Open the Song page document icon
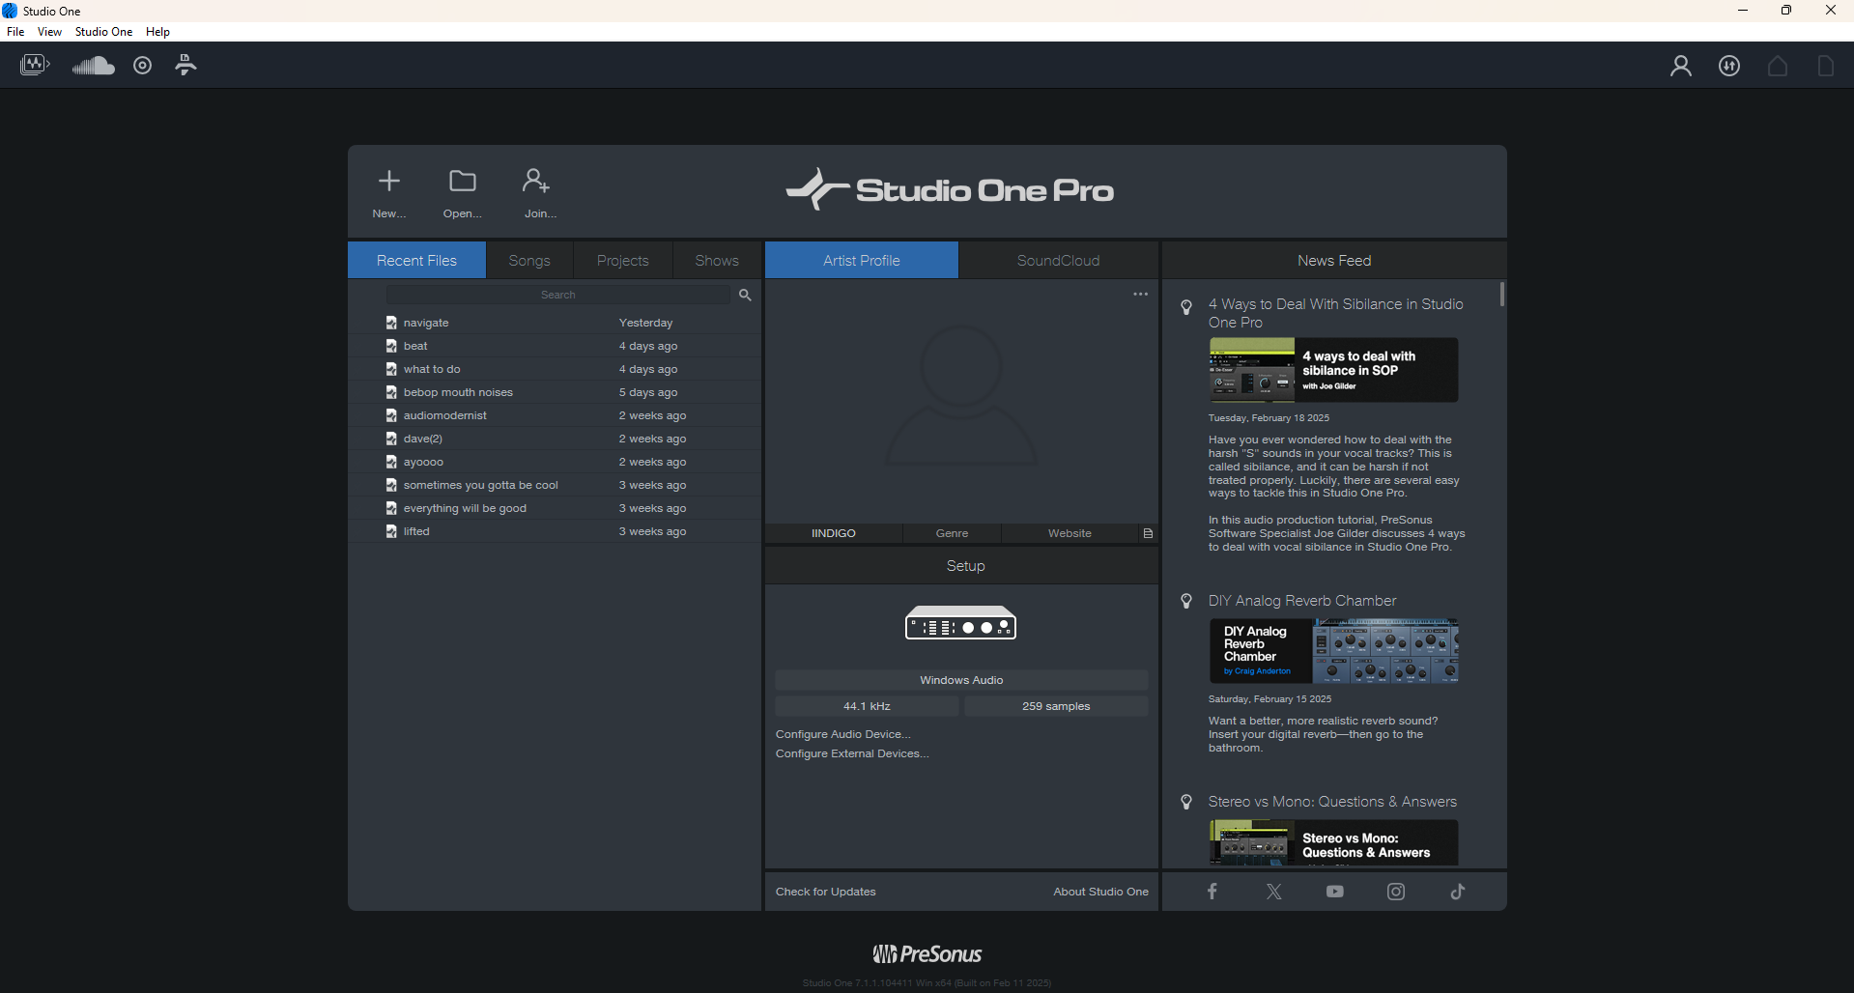Screen dimensions: 1854x993 pyautogui.click(x=1825, y=66)
